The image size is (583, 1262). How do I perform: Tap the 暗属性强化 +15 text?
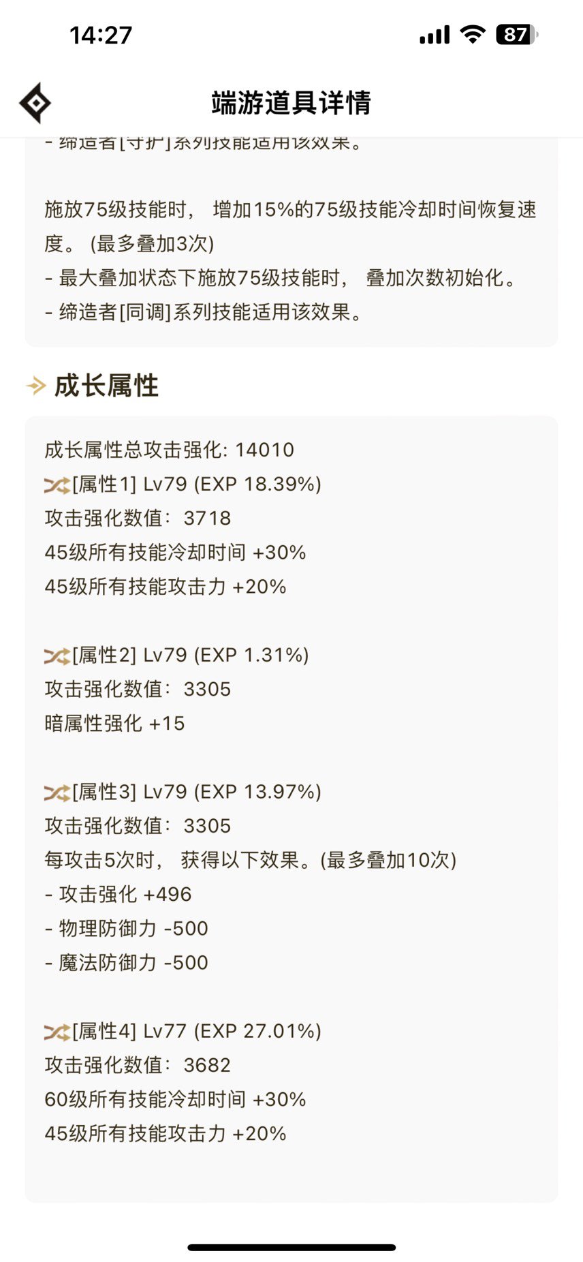point(115,724)
